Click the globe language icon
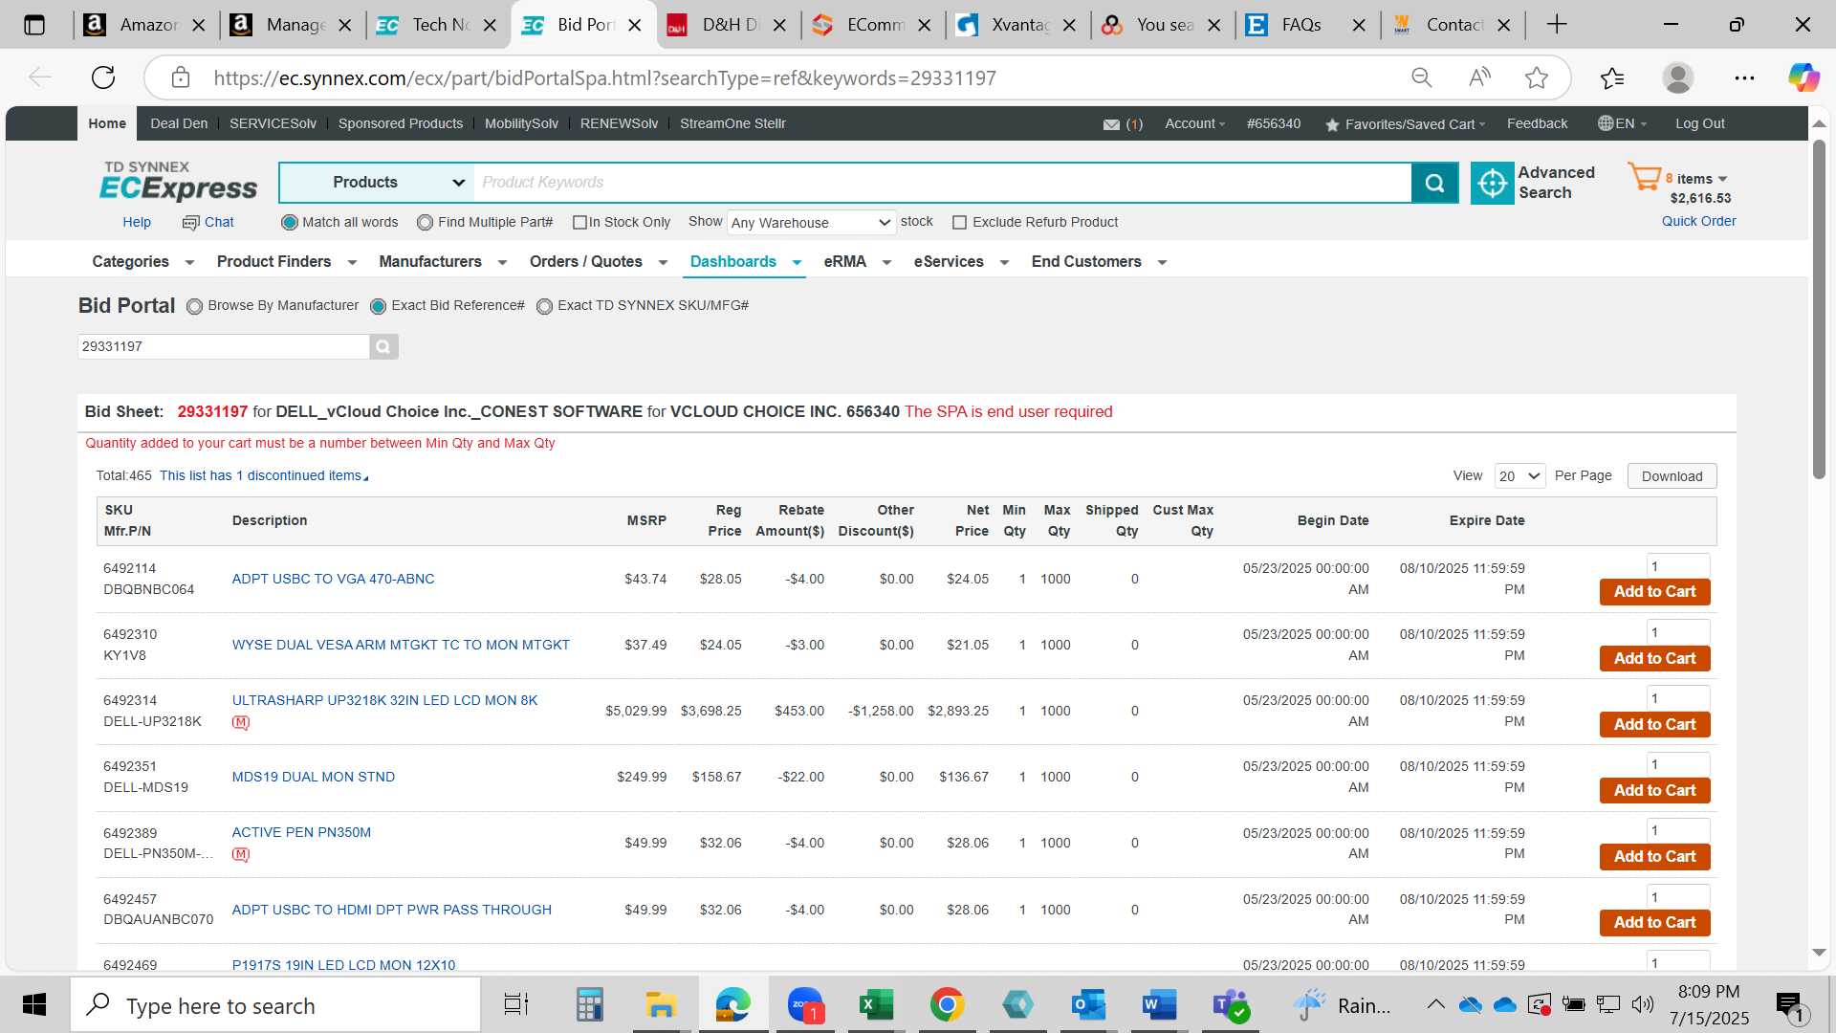Image resolution: width=1836 pixels, height=1033 pixels. tap(1606, 123)
